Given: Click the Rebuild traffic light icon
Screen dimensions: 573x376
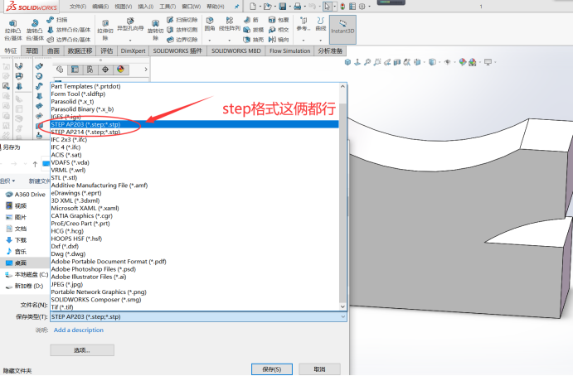Looking at the screenshot, I should click(x=342, y=6).
